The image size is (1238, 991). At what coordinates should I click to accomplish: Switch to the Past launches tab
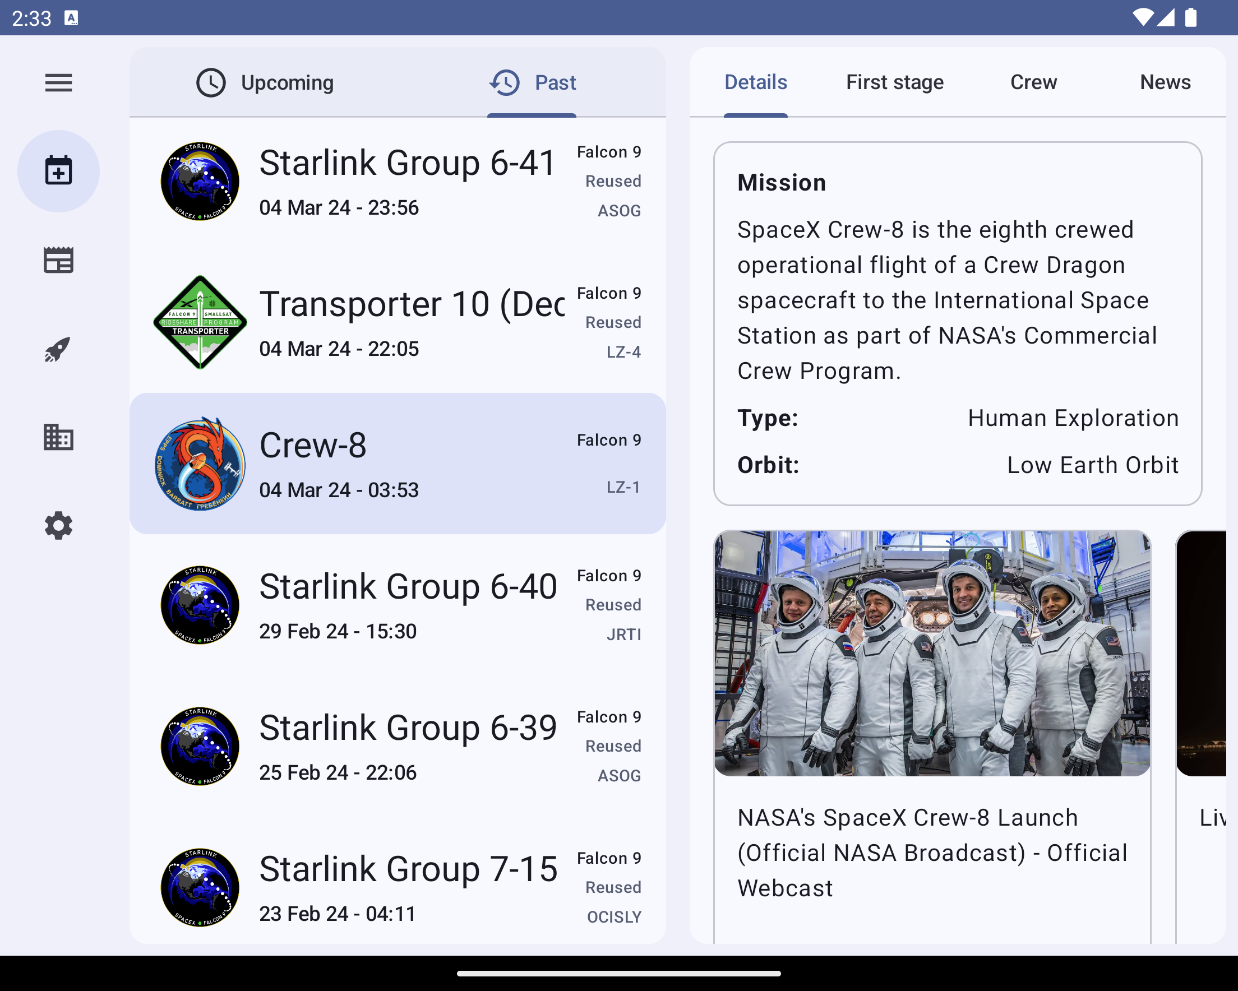point(532,83)
